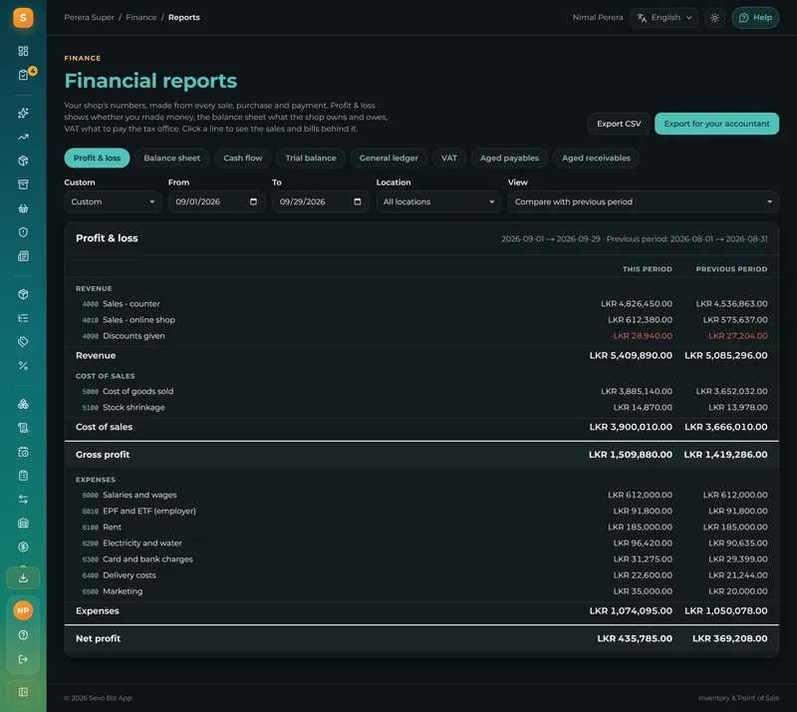Click the From date field 09/01/2026
797x712 pixels.
click(x=216, y=202)
